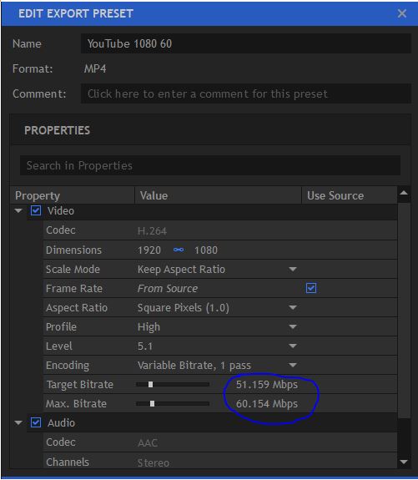This screenshot has height=480, width=418.
Task: Toggle the Audio checkbox
Action: (36, 422)
